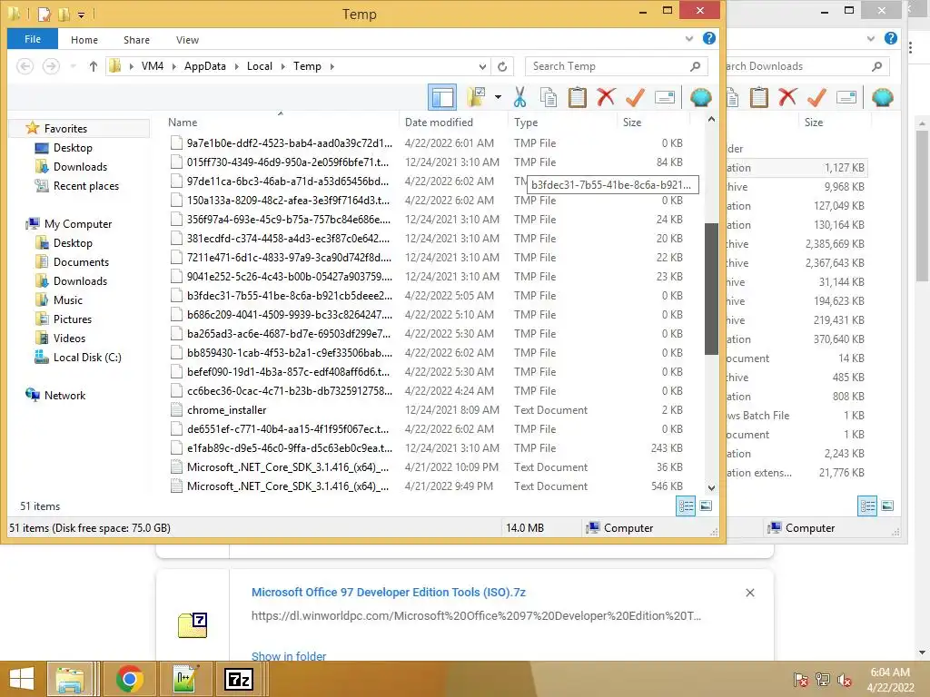Open Classic Shell settings in Downloads window
This screenshot has width=930, height=697.
883,97
